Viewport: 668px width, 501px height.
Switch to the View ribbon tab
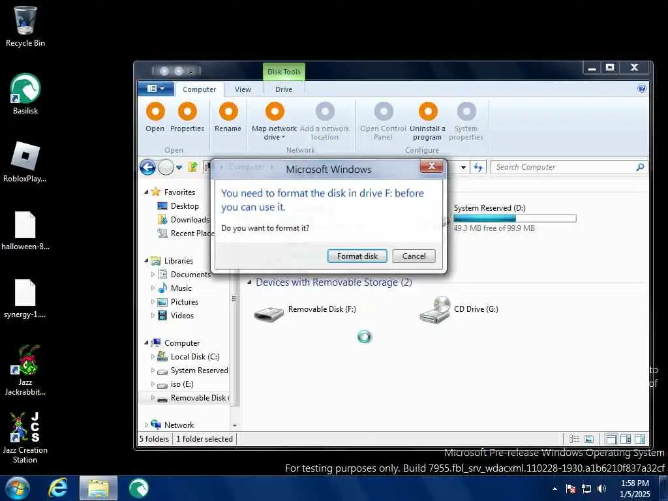click(x=243, y=89)
